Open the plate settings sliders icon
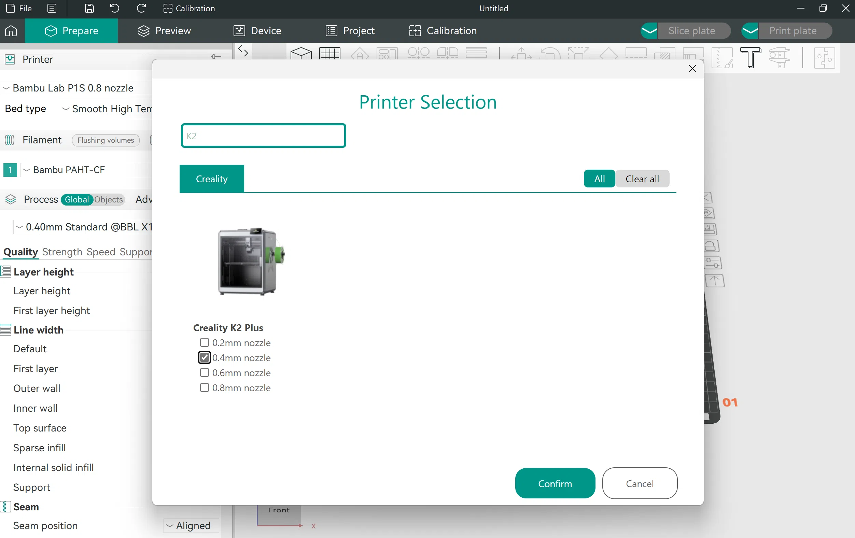This screenshot has height=538, width=855. click(x=713, y=263)
